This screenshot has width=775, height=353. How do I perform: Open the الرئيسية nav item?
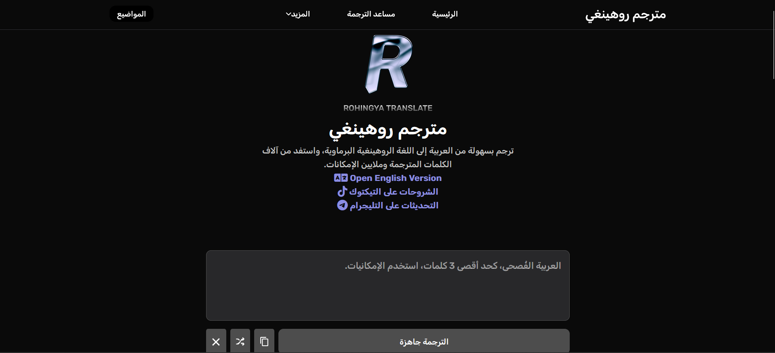[x=445, y=14]
